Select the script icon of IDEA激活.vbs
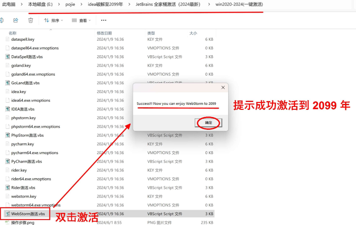The image size is (356, 225). pos(7,109)
